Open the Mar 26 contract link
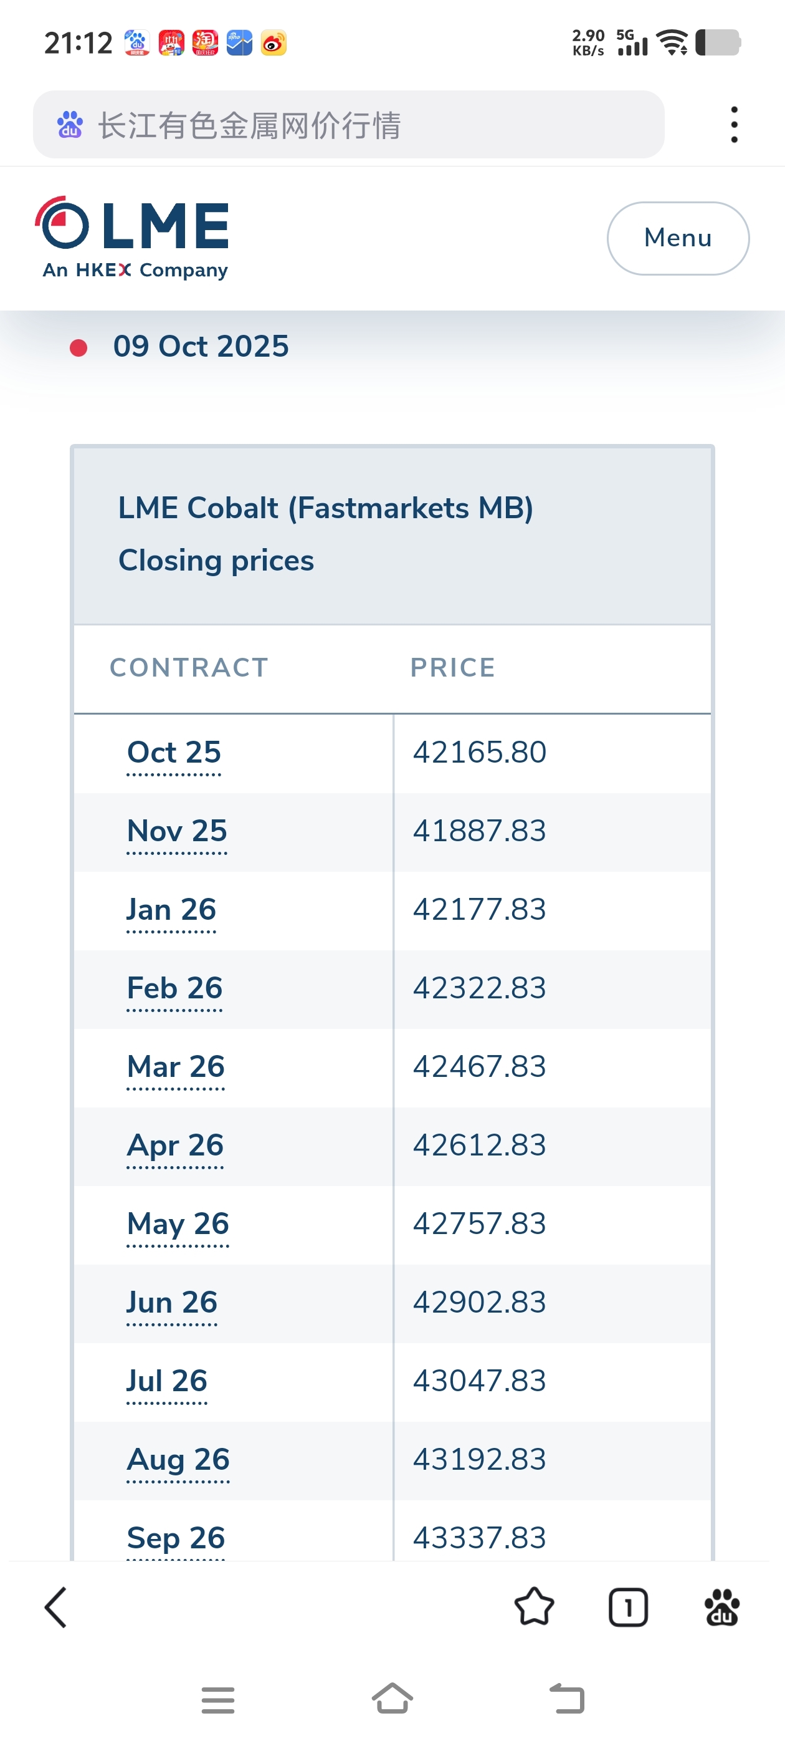The image size is (785, 1746). pos(176,1067)
